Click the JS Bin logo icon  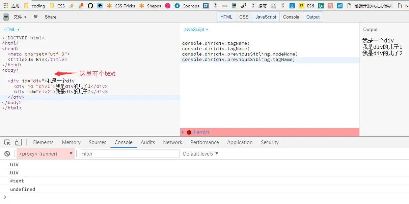tap(6, 17)
